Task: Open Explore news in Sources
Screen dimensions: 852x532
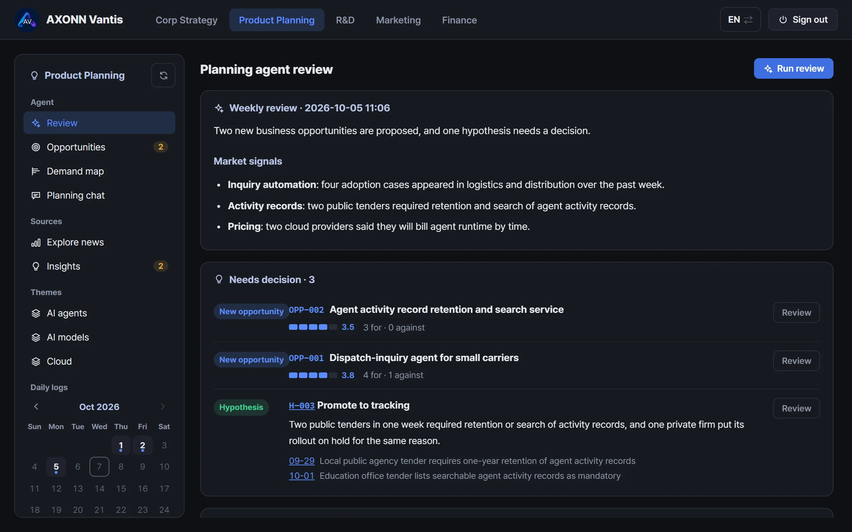Action: tap(99, 243)
